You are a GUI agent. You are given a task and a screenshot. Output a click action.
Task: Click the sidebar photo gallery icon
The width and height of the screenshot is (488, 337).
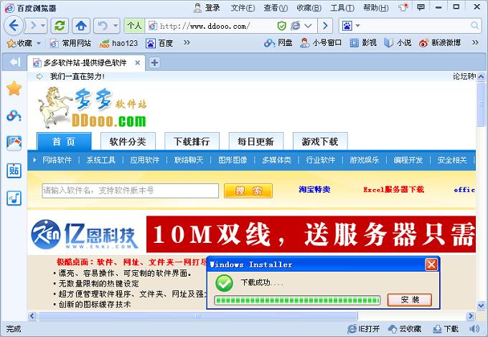(14, 143)
